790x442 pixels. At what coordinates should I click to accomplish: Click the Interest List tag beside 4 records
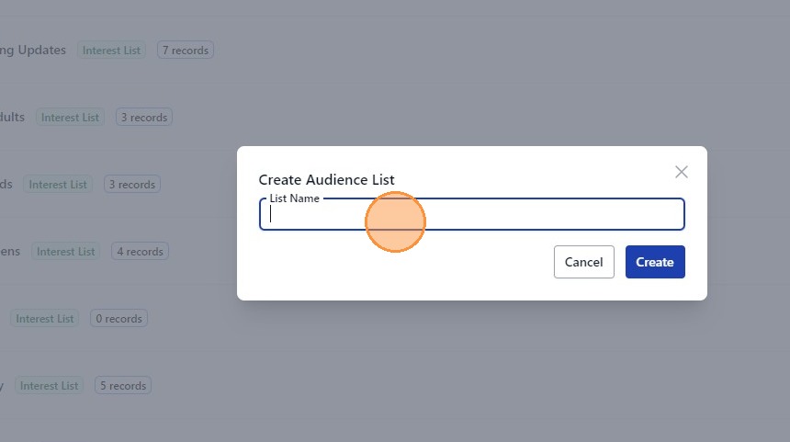[x=66, y=252]
